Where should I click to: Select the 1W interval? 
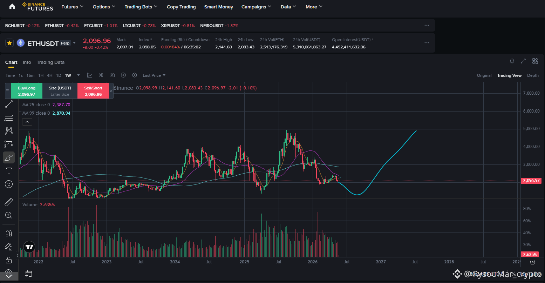pyautogui.click(x=68, y=75)
